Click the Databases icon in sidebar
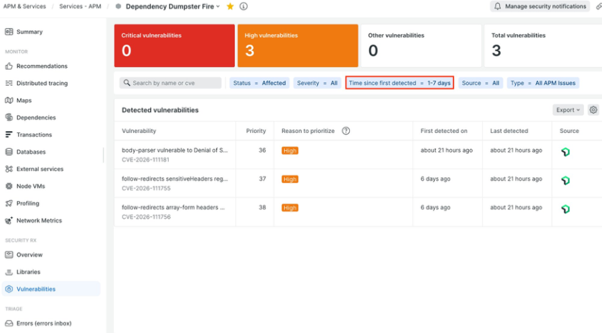 (9, 152)
